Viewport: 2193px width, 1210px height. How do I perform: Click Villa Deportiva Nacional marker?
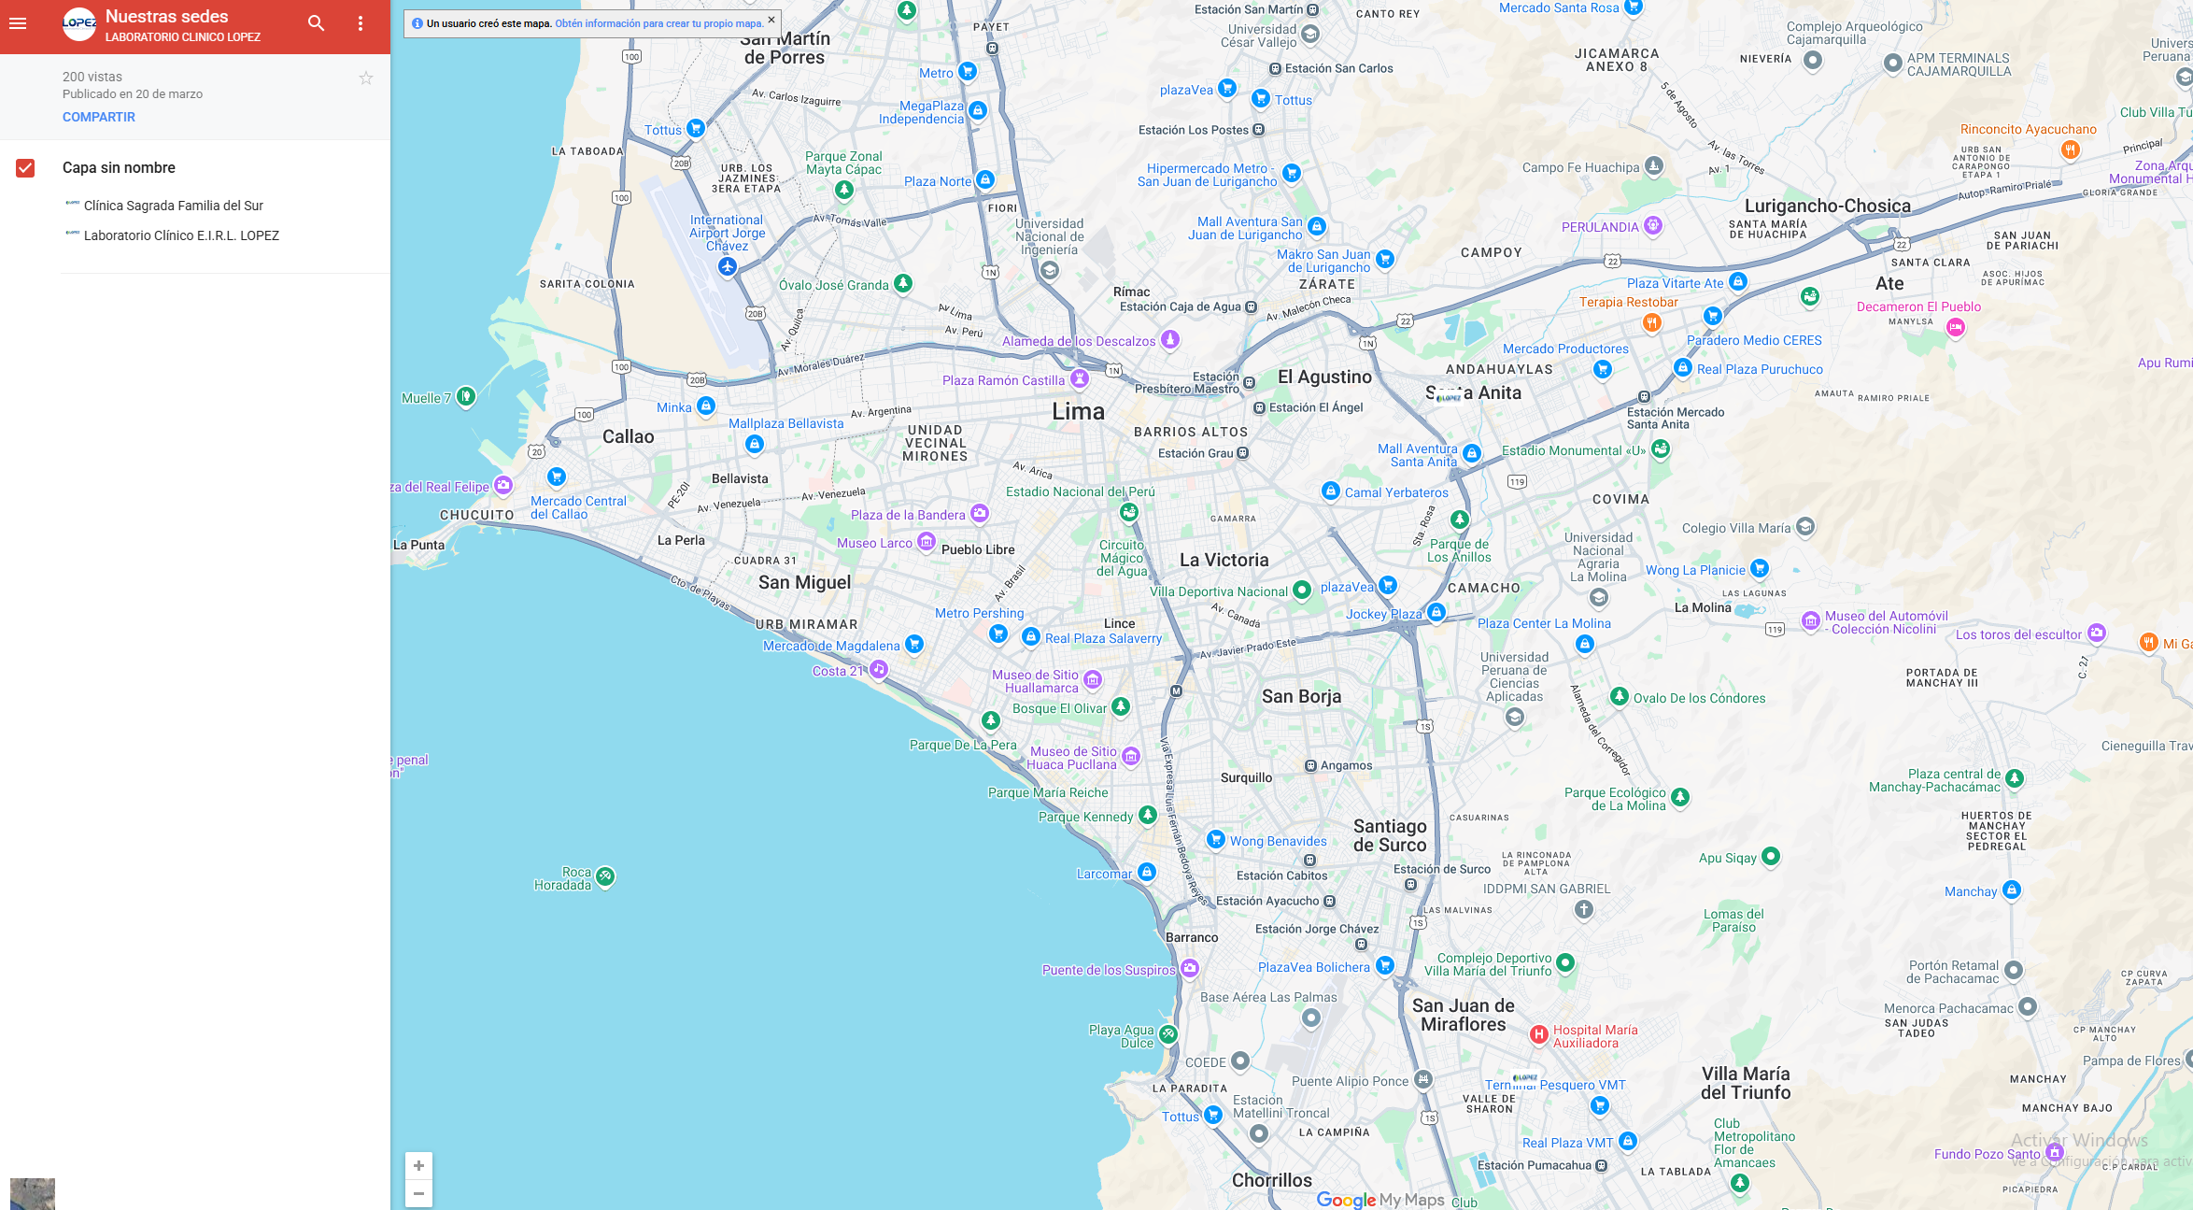(x=1302, y=590)
